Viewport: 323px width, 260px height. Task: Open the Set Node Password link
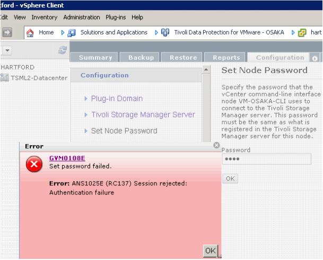coord(124,131)
